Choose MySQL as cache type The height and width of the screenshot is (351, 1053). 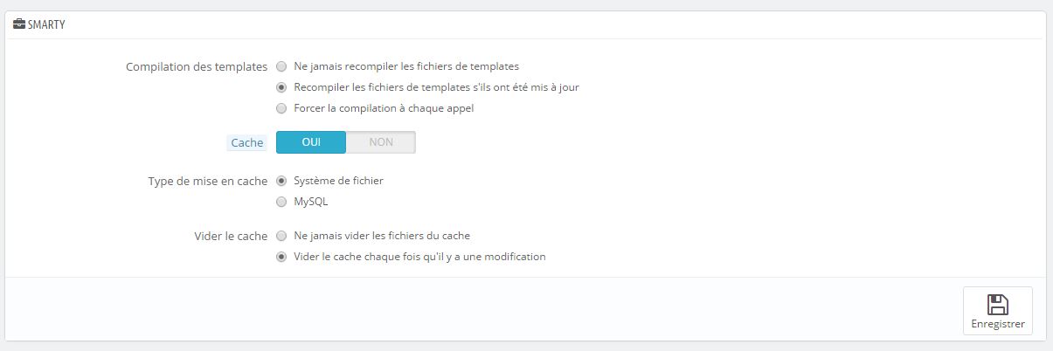(281, 202)
